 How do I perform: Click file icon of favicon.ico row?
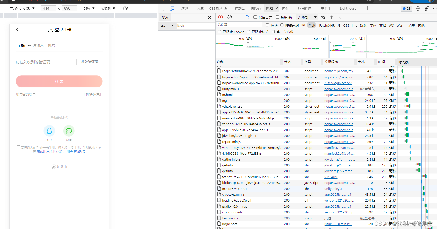coord(219,218)
